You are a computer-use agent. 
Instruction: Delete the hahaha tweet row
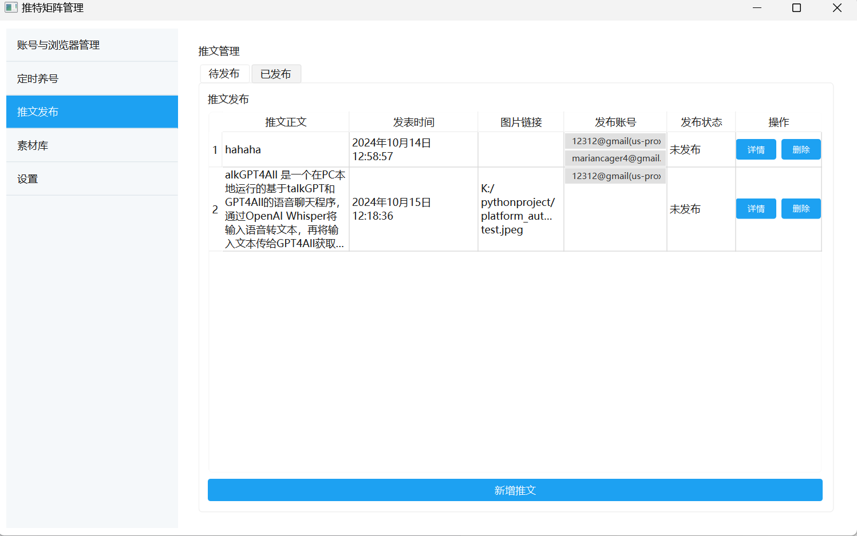[800, 150]
